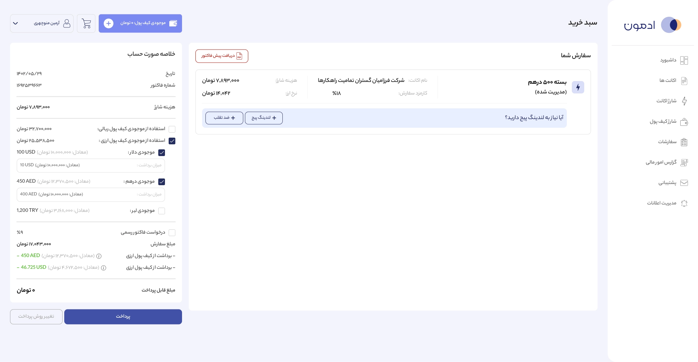Image resolution: width=698 pixels, height=362 pixels.
Task: Open accounts (اکانت ها) document icon
Action: pyautogui.click(x=684, y=81)
